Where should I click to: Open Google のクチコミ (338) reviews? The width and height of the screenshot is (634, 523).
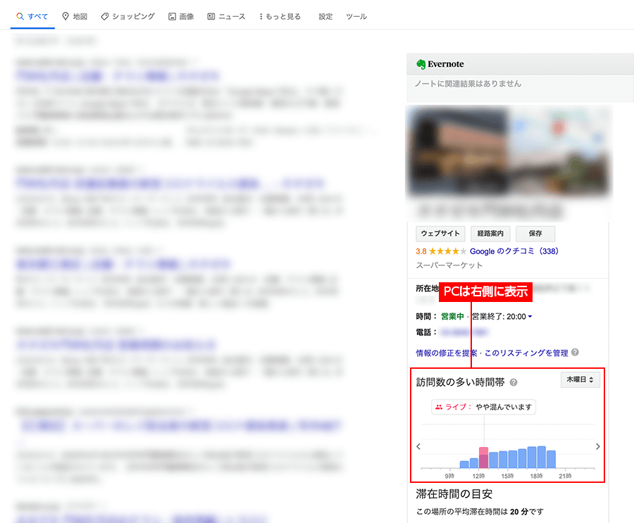pyautogui.click(x=514, y=251)
